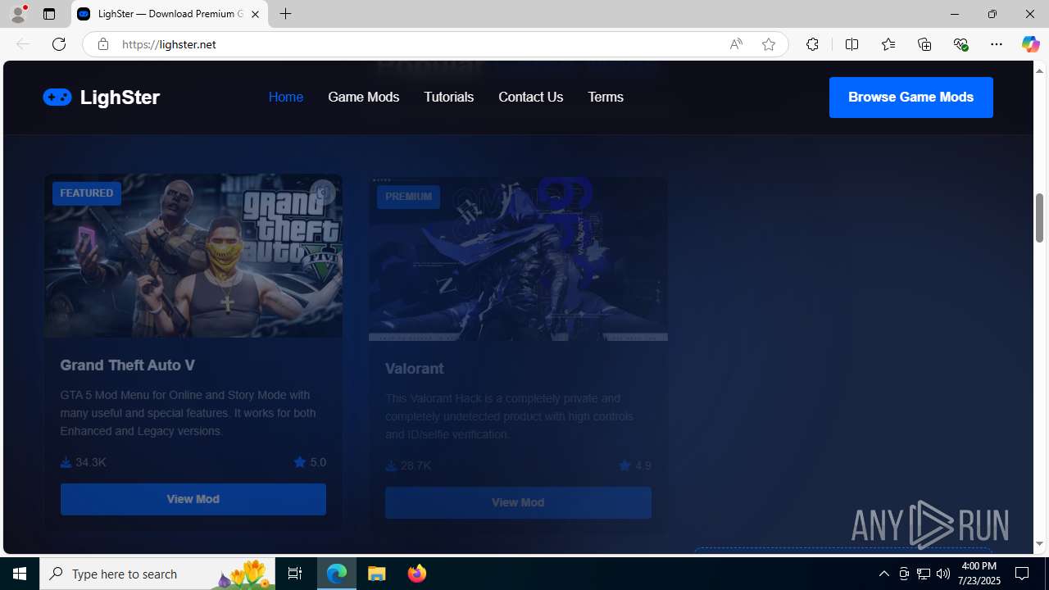
Task: Open Firefox taskbar icon
Action: (416, 574)
